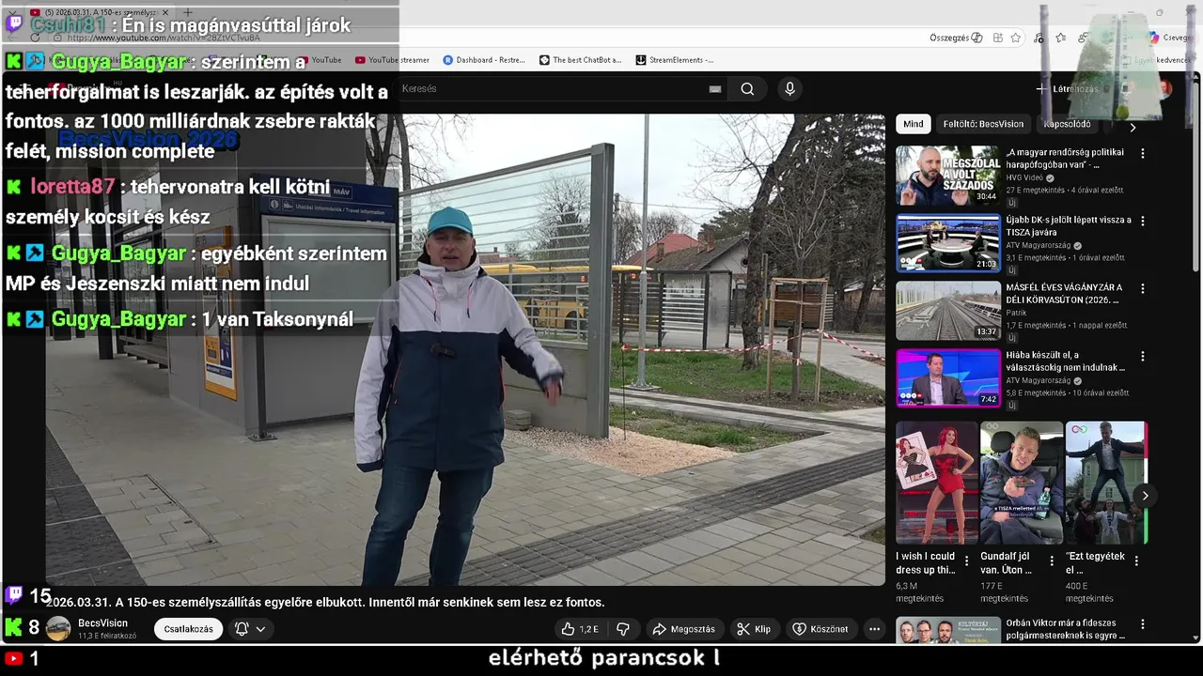This screenshot has height=676, width=1203.
Task: Open the three-dot more actions menu under video
Action: 874,629
